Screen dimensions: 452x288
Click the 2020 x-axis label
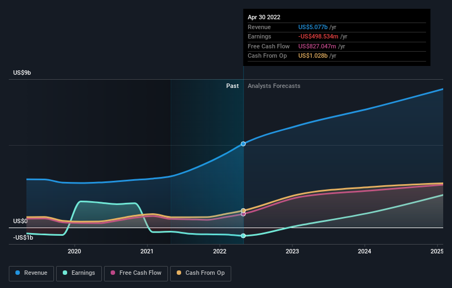pos(74,252)
